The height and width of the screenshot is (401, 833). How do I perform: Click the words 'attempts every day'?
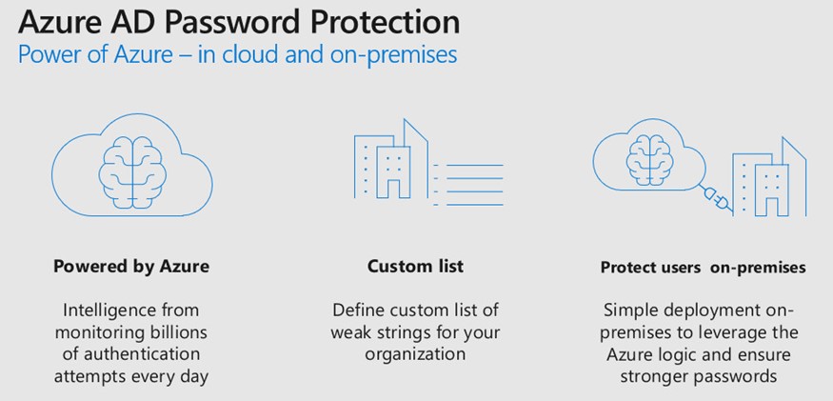[131, 376]
